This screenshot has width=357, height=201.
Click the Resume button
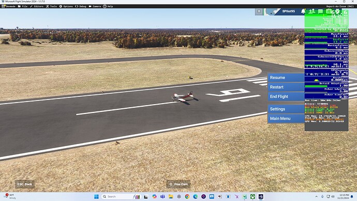tap(286, 78)
